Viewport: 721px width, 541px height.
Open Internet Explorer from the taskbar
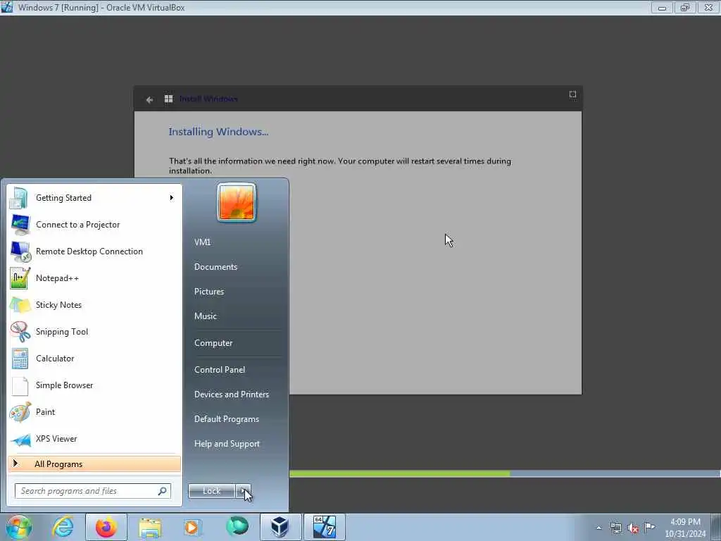point(63,527)
